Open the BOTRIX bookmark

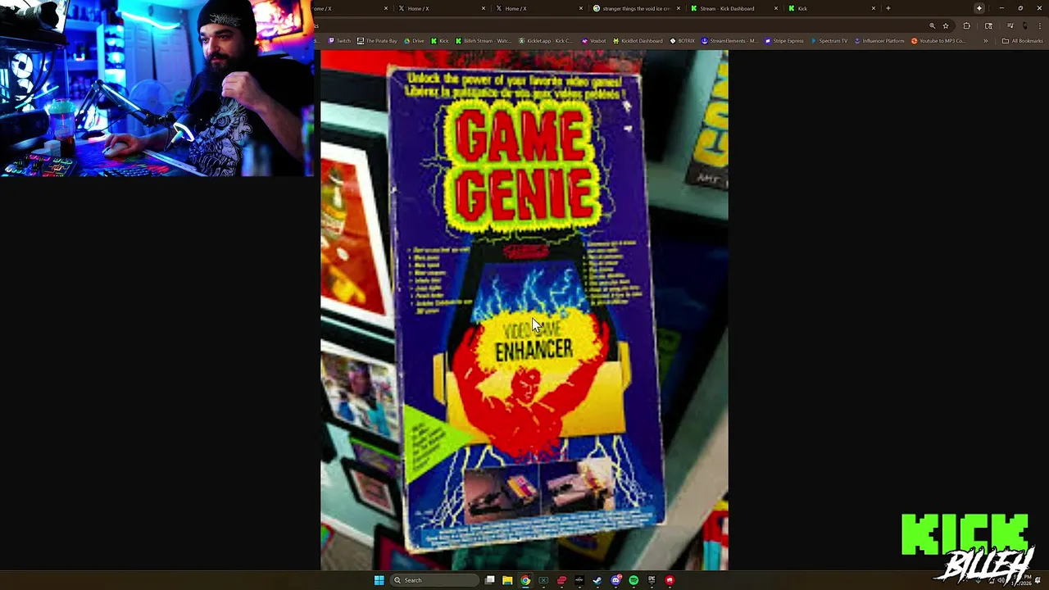pyautogui.click(x=682, y=41)
